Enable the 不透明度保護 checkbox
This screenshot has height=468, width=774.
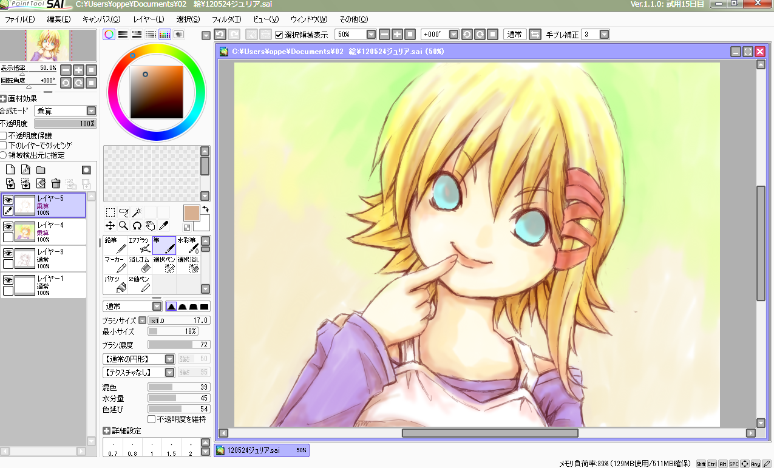point(4,135)
